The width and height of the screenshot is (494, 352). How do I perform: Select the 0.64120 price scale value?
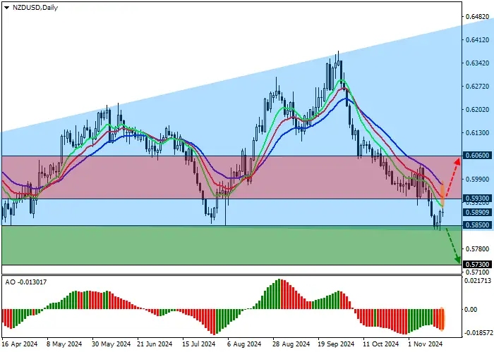[477, 40]
